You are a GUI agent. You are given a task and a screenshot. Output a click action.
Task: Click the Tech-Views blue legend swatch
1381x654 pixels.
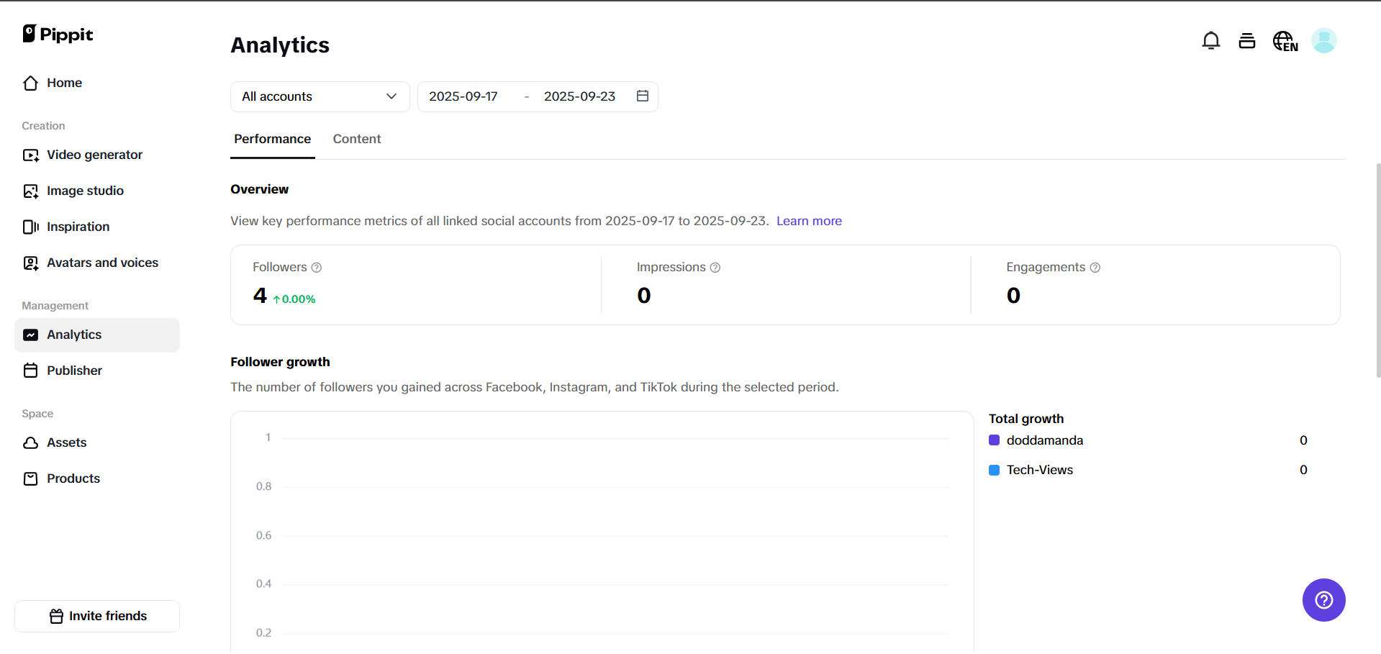point(995,470)
